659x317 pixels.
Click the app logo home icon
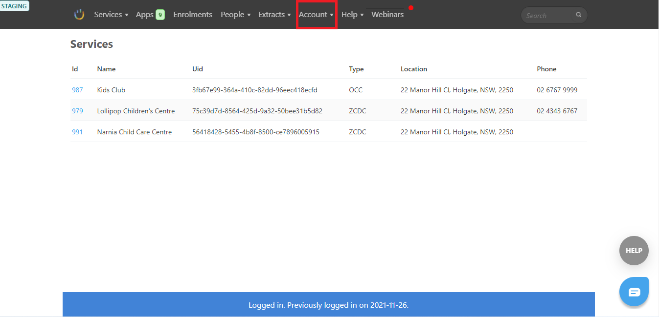pyautogui.click(x=79, y=15)
